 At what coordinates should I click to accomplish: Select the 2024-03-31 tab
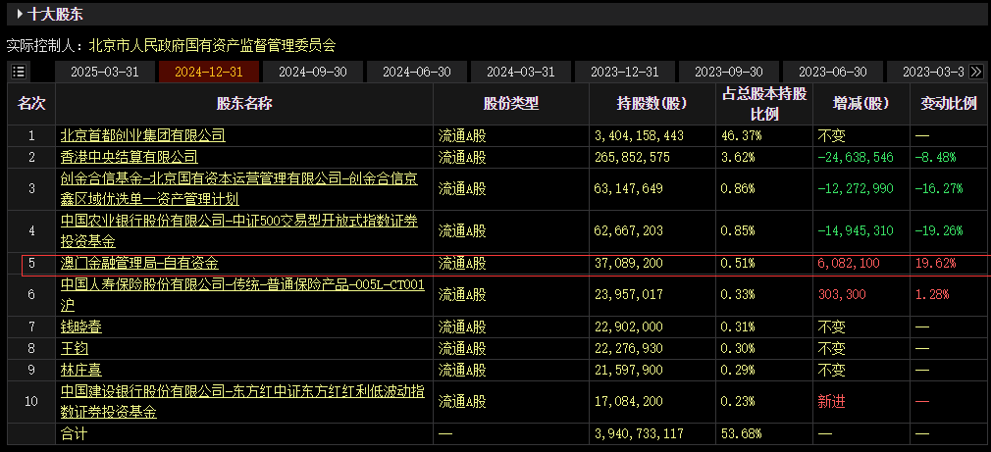(520, 72)
